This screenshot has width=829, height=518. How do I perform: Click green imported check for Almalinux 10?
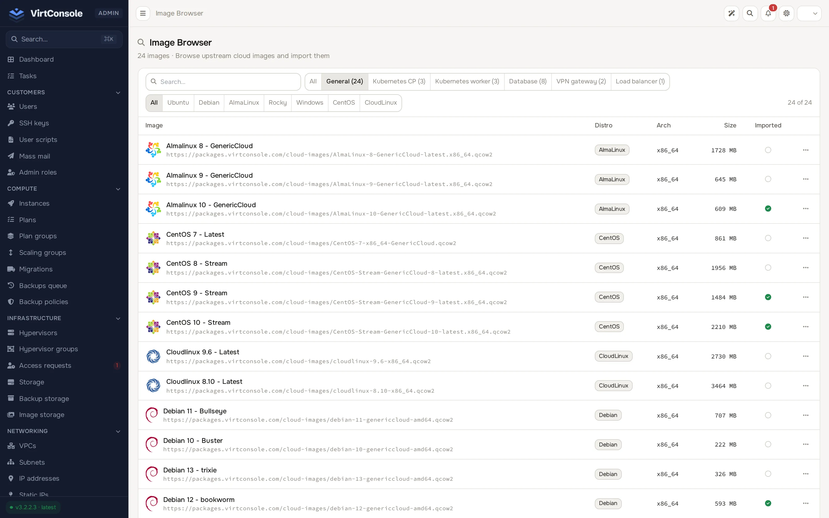click(x=768, y=209)
